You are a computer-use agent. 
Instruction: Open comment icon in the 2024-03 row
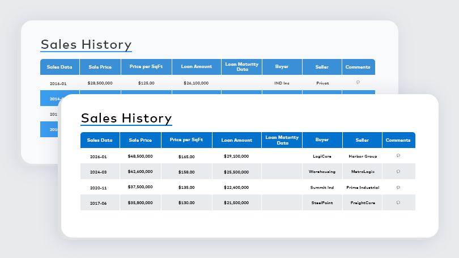click(x=398, y=171)
